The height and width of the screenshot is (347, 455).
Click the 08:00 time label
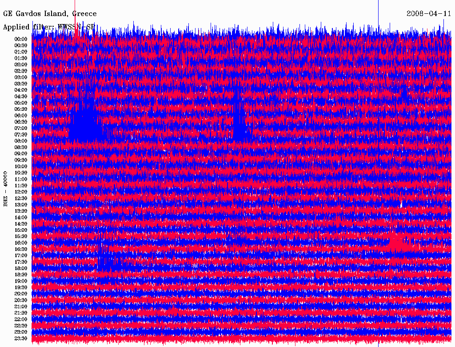(x=21, y=141)
